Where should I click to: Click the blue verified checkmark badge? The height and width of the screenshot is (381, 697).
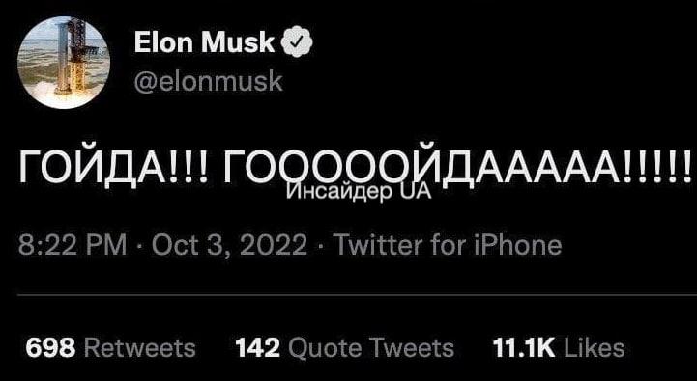297,43
